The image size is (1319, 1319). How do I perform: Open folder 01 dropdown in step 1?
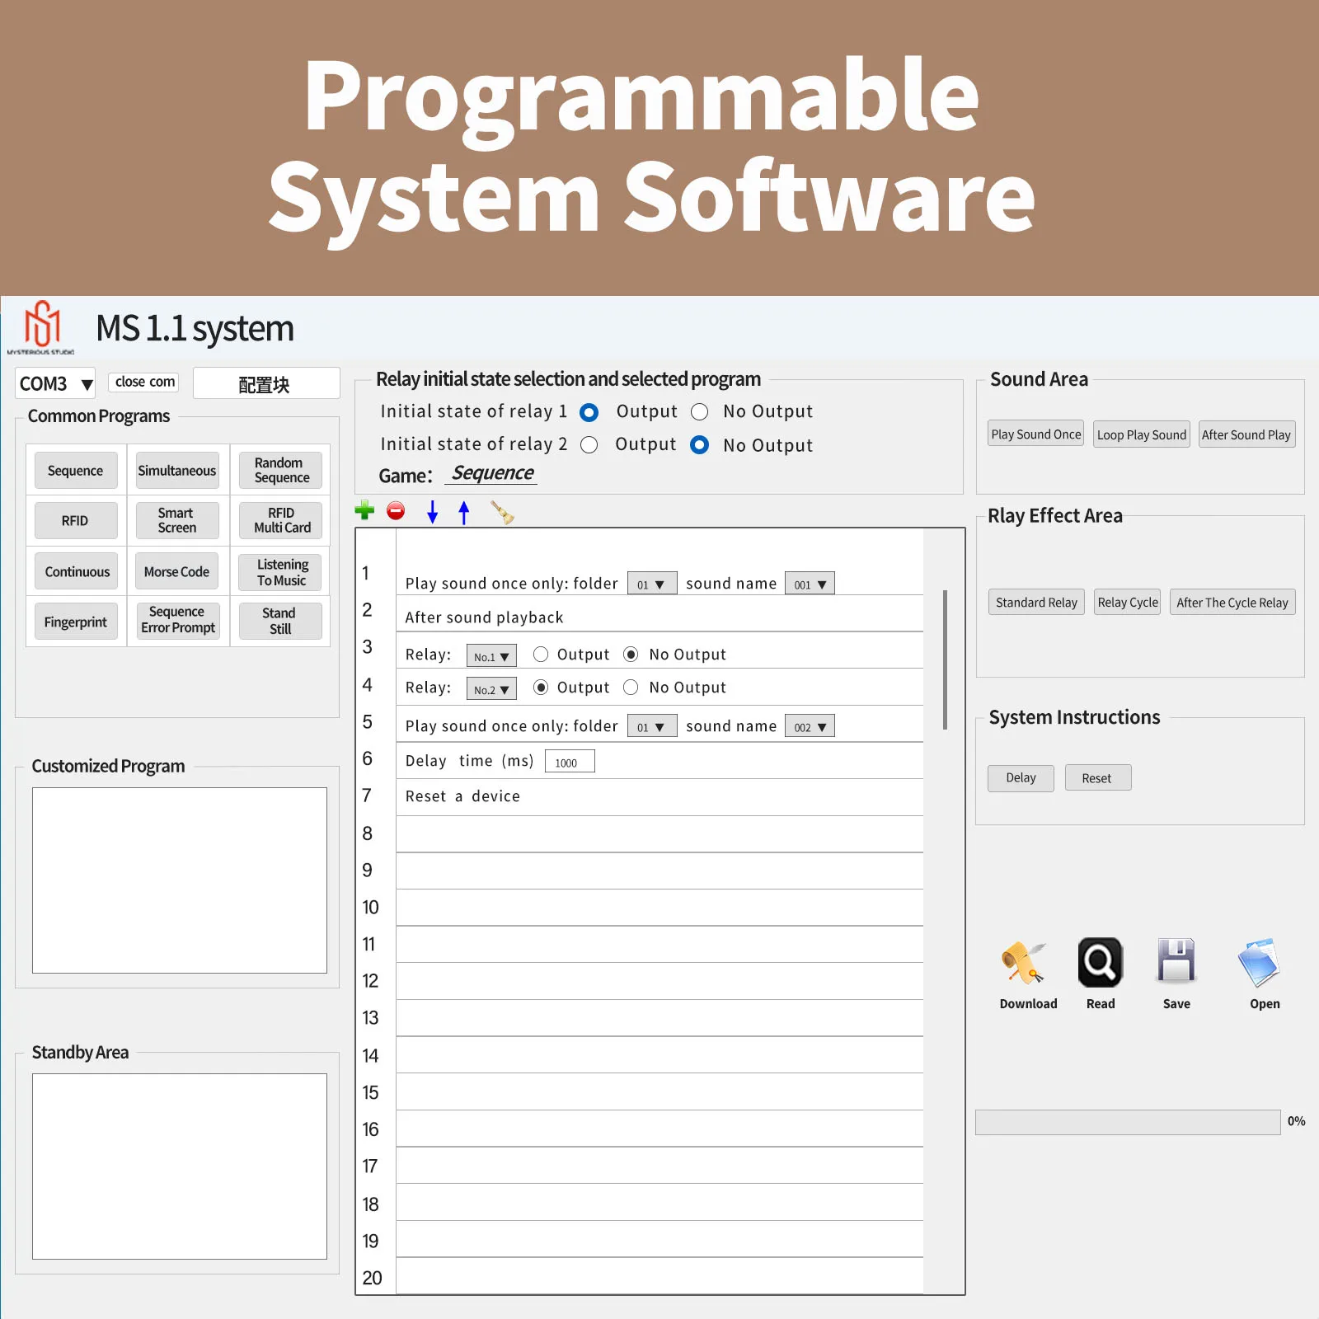coord(652,584)
